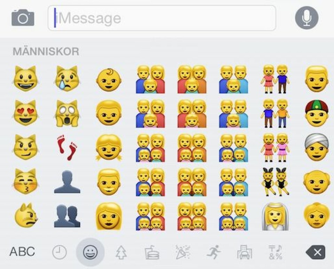This screenshot has width=334, height=269.
Task: Insert the red footprints emoji
Action: click(67, 147)
